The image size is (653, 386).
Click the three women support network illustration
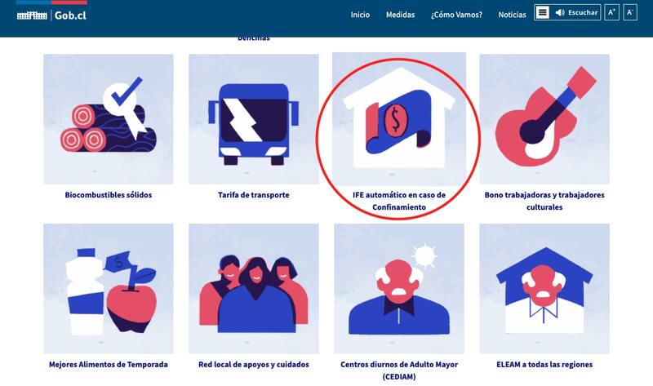(254, 289)
